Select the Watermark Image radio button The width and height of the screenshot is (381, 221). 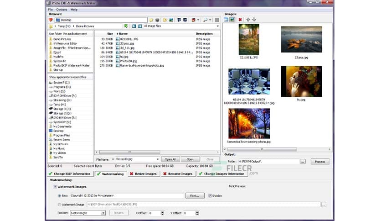(x=59, y=205)
